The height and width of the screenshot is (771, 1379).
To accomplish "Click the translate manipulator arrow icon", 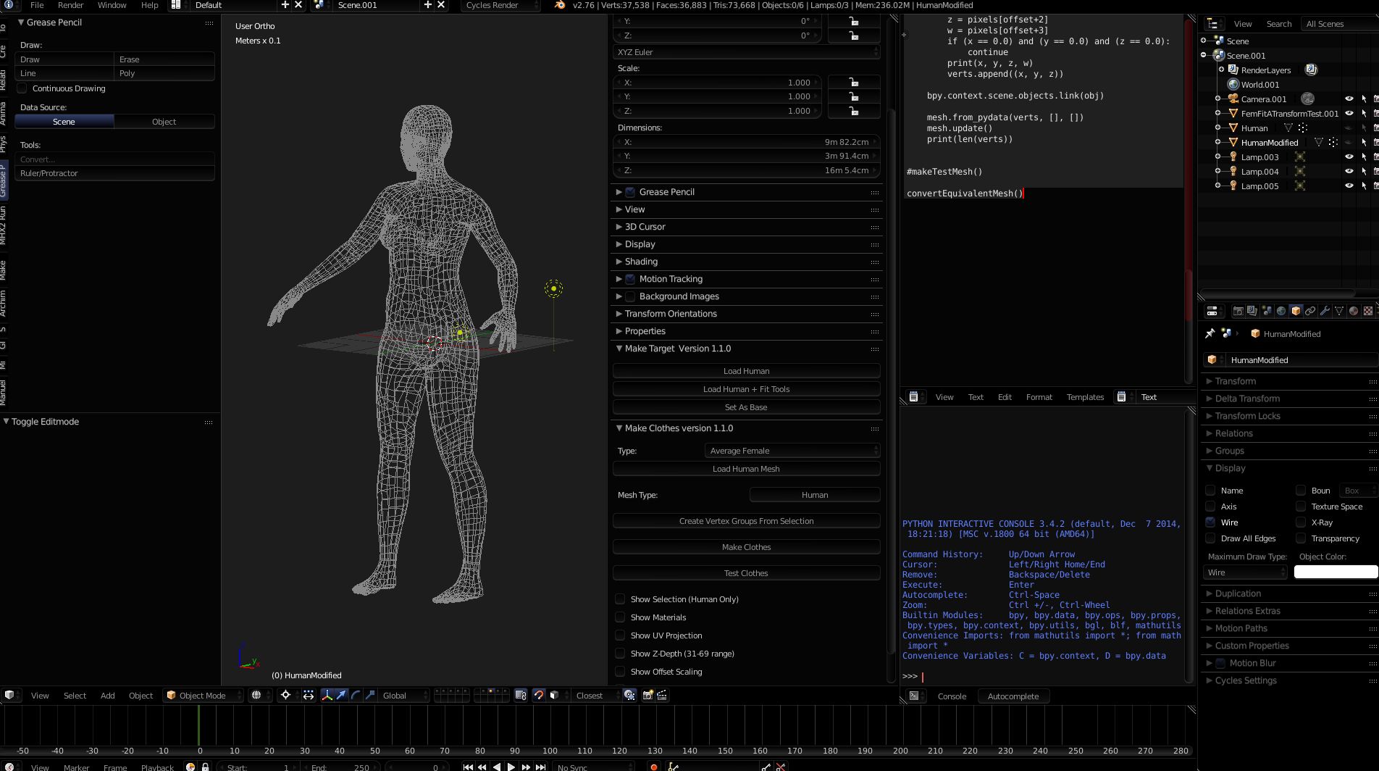I will pos(341,695).
